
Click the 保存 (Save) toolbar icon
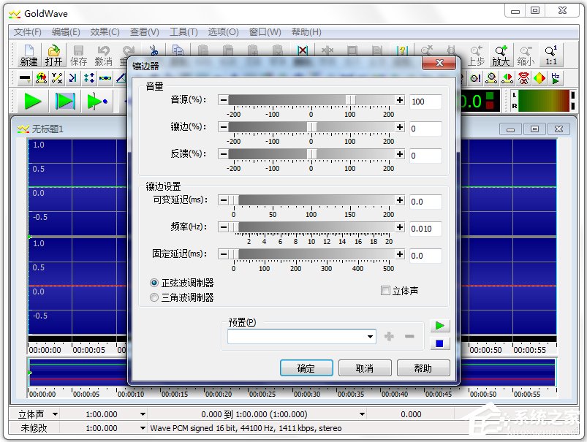[x=78, y=55]
